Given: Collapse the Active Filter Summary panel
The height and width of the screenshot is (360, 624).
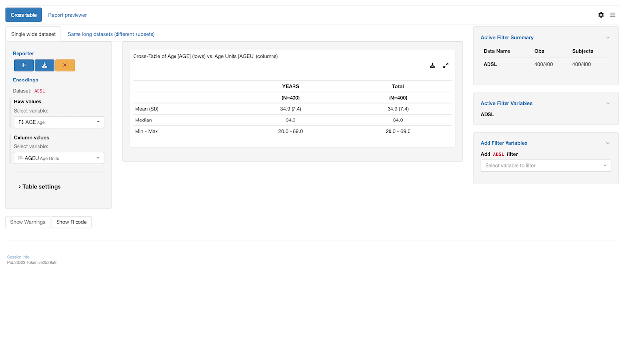Looking at the screenshot, I should tap(607, 38).
